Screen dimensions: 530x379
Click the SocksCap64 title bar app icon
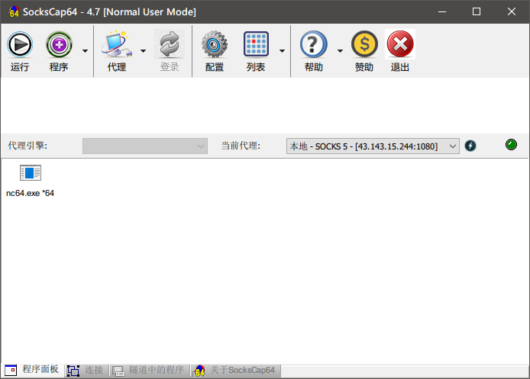coord(13,11)
